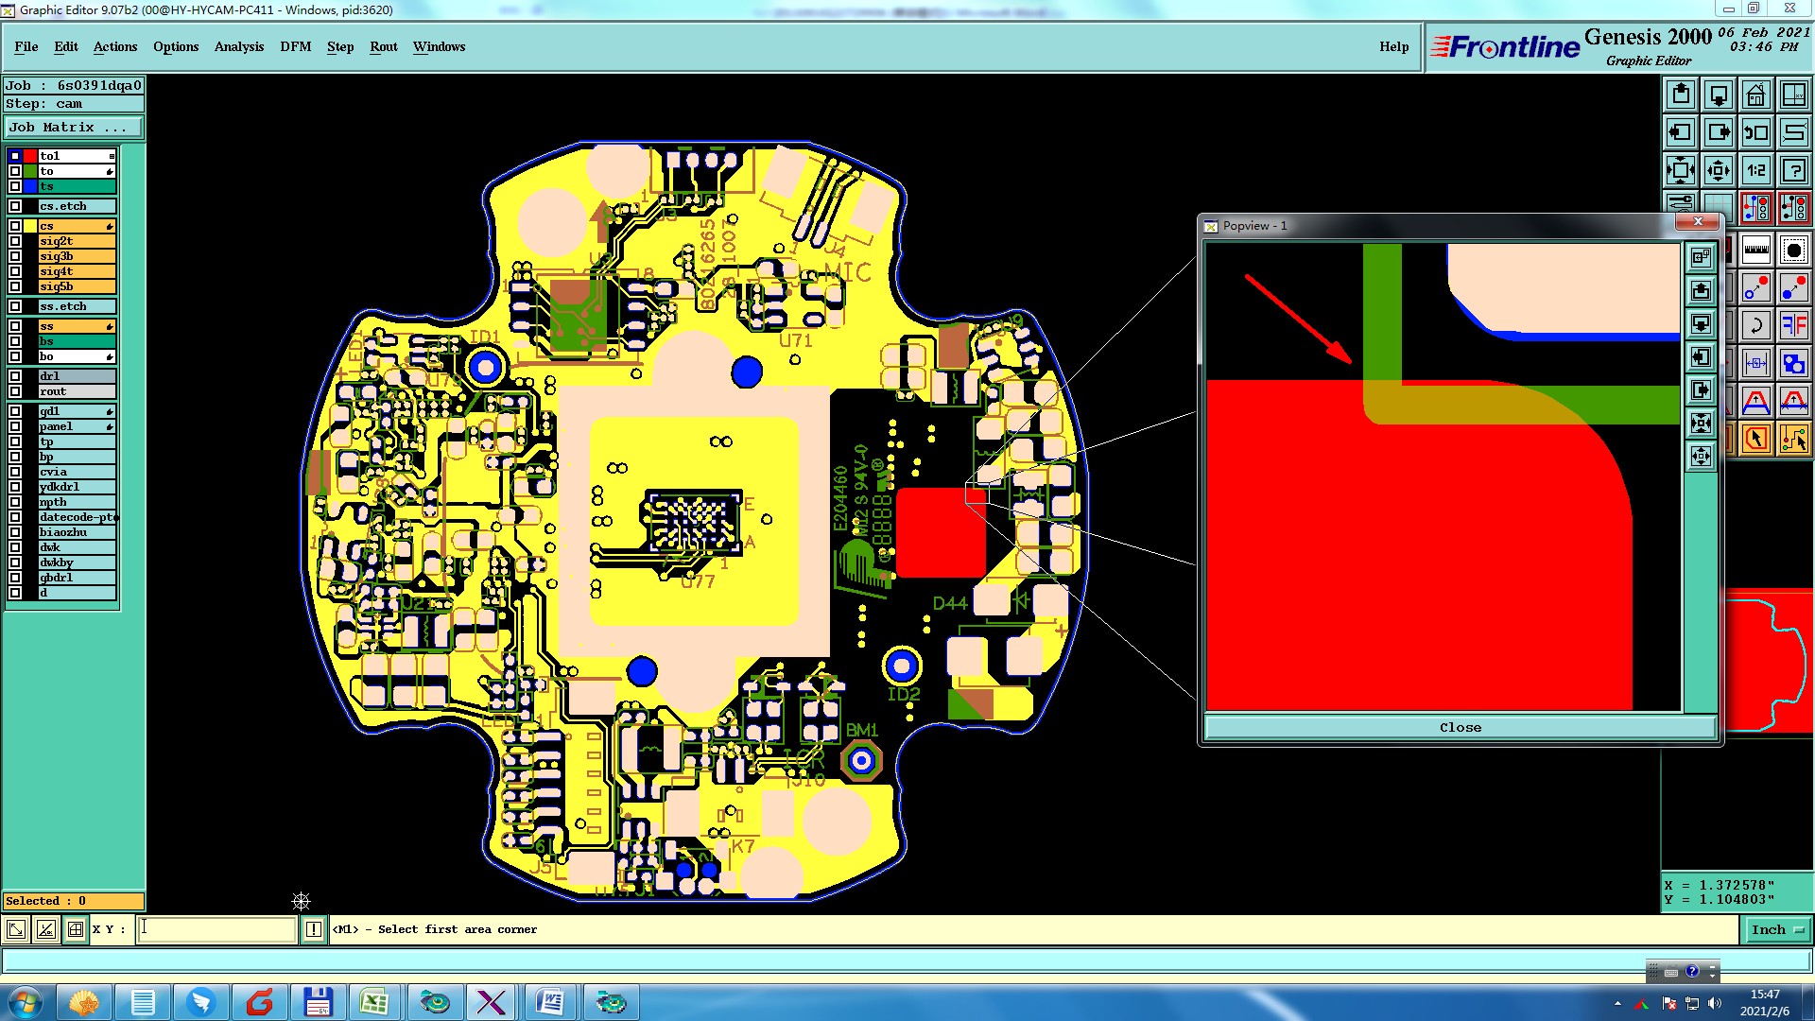Click the Home view icon
Screen dimensions: 1815x1021
pos(1755,95)
